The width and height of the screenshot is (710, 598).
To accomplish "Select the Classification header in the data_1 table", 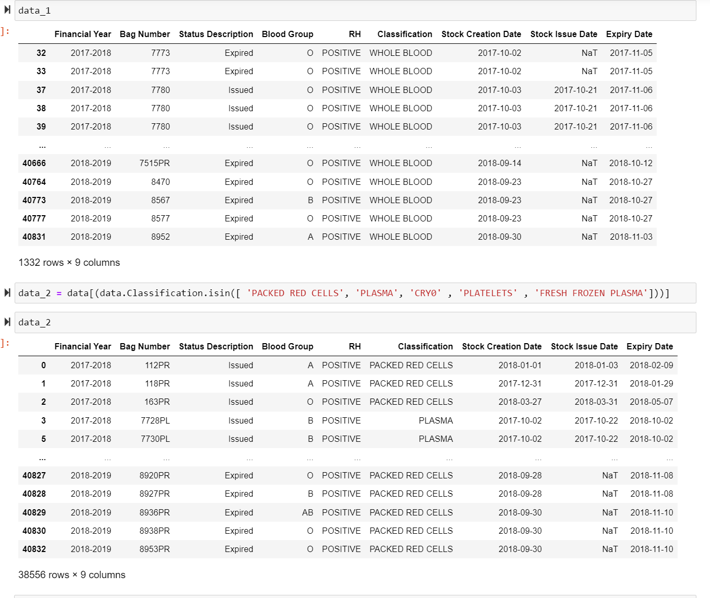I will coord(405,34).
